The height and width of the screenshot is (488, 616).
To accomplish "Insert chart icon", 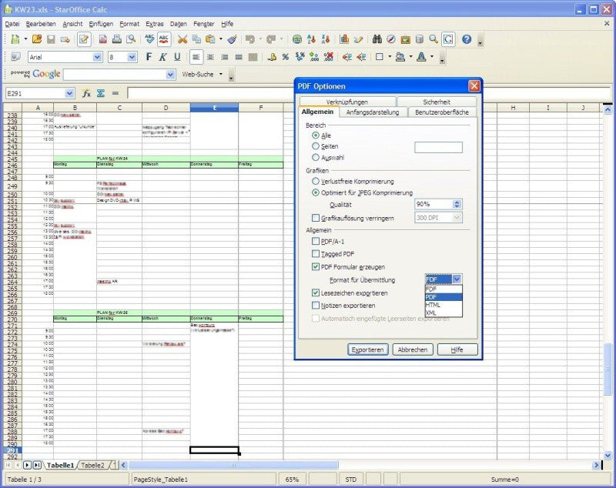I will 344,39.
